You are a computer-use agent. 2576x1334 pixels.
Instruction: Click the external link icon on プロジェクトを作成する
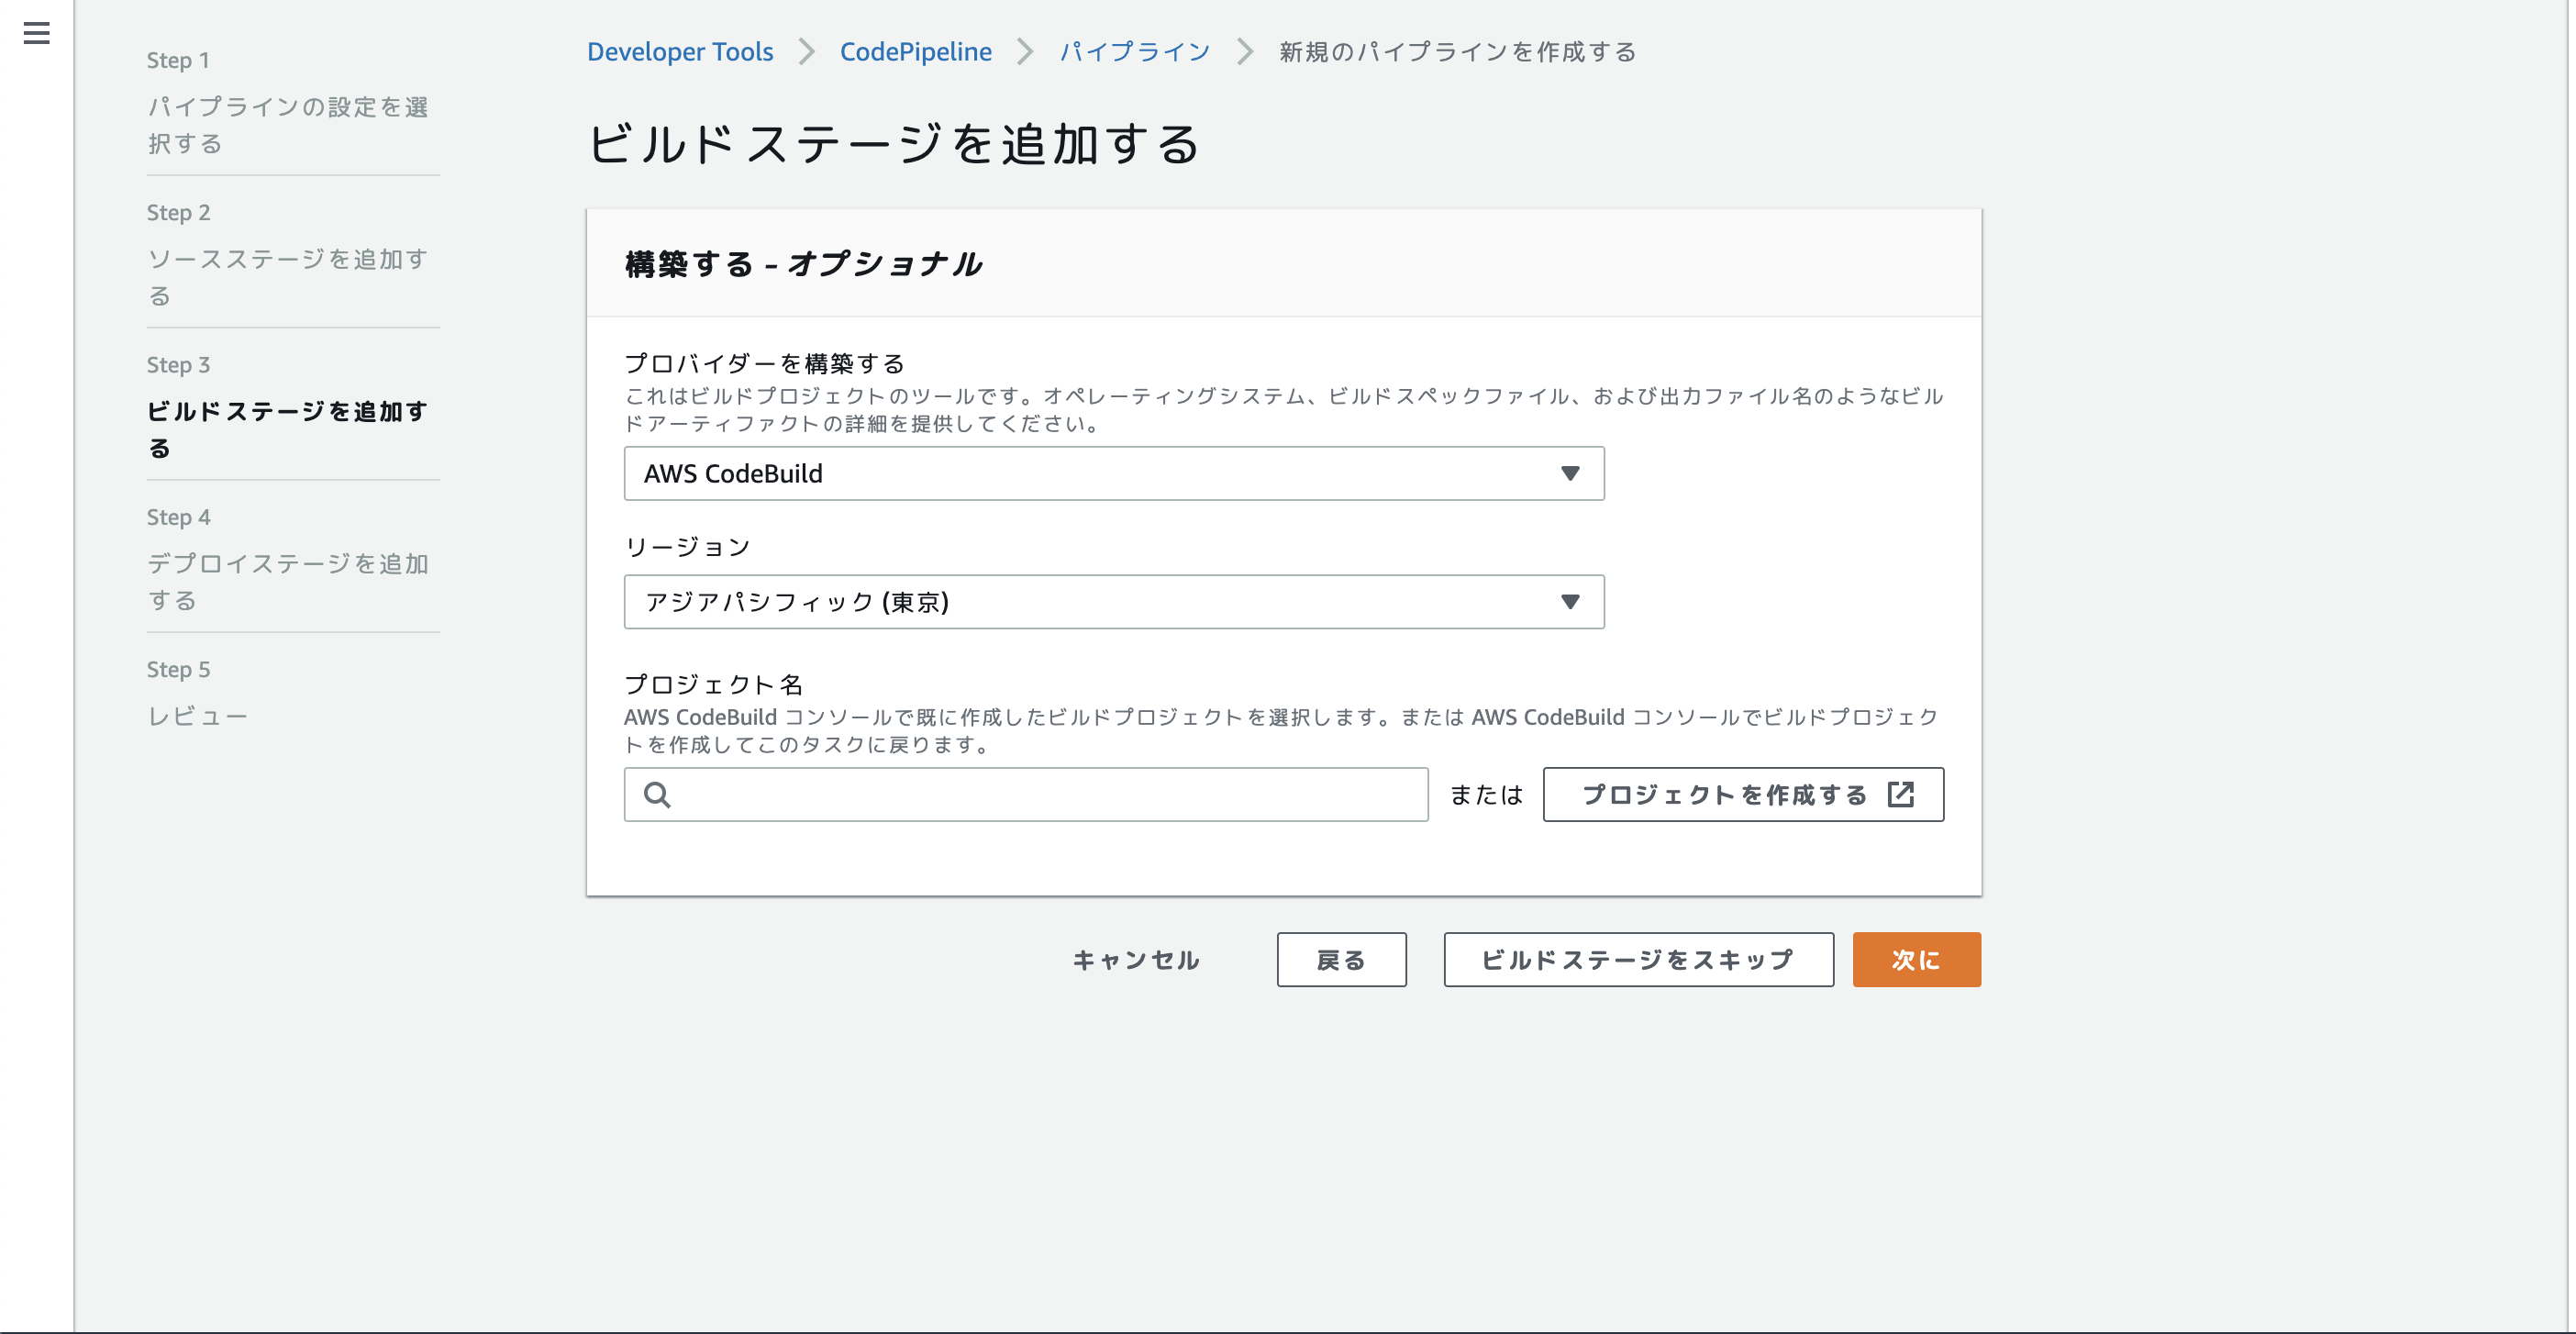click(x=1900, y=794)
